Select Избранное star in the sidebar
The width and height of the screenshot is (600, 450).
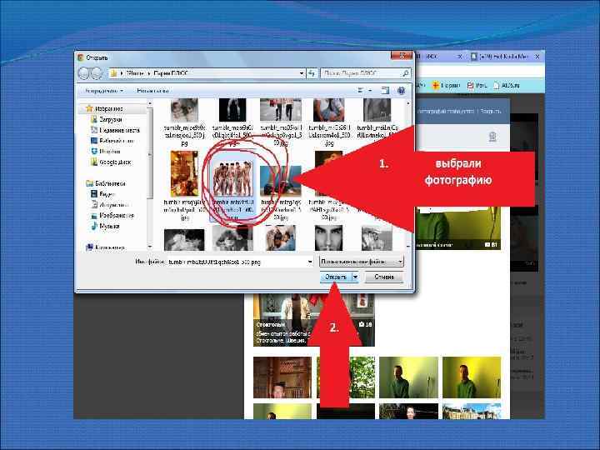click(89, 108)
